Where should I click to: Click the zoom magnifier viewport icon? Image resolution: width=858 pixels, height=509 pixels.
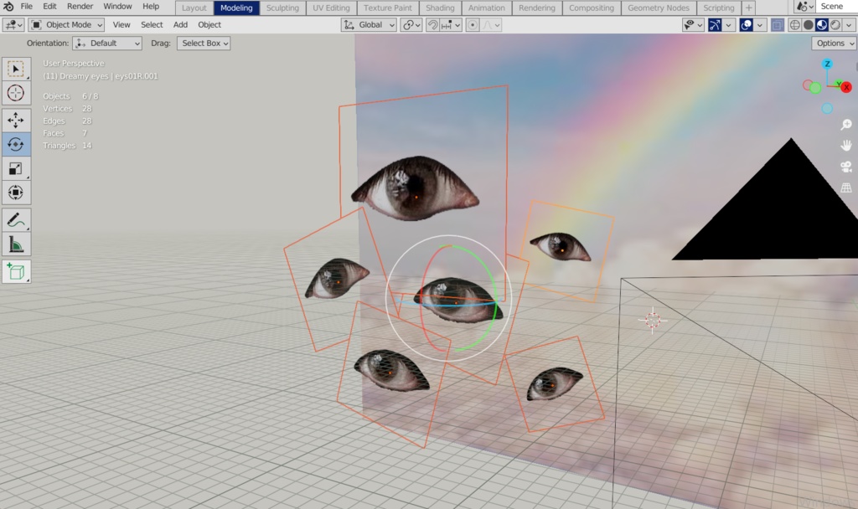pos(846,125)
